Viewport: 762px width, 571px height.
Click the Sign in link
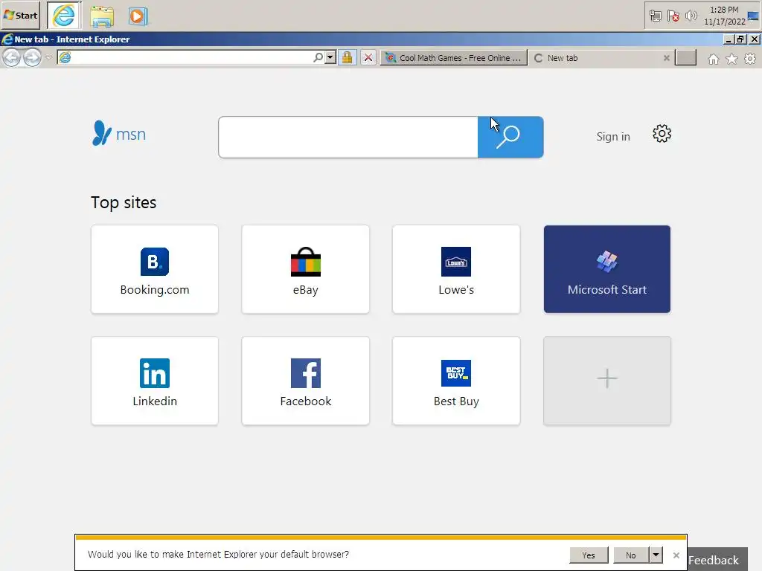click(x=613, y=137)
